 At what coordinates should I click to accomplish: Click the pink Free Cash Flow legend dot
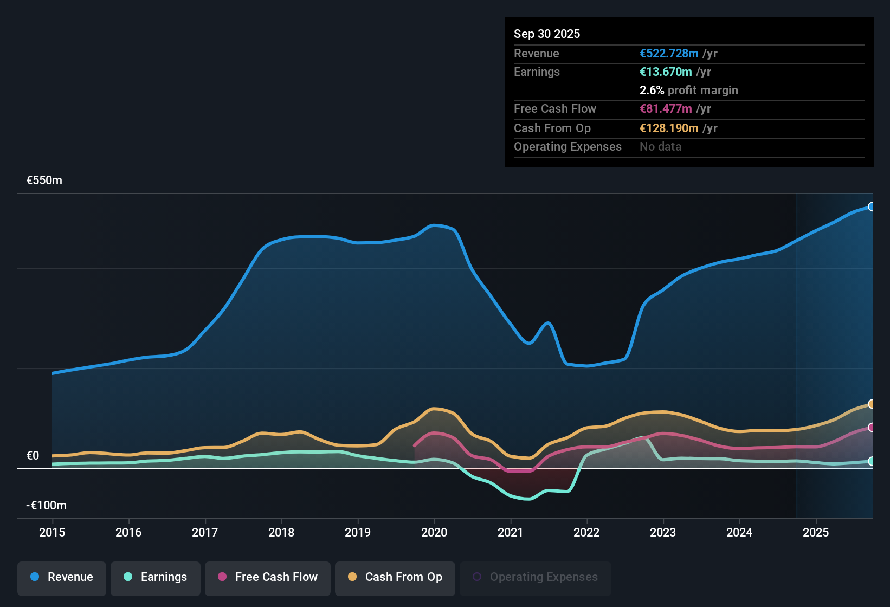coord(221,577)
